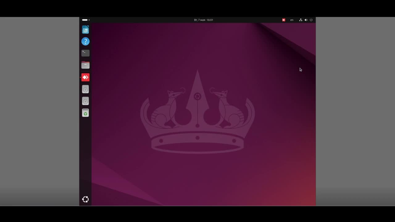Viewport: 395px width, 222px height.
Task: Open the red AnyDesk icon in the dock
Action: (85, 77)
